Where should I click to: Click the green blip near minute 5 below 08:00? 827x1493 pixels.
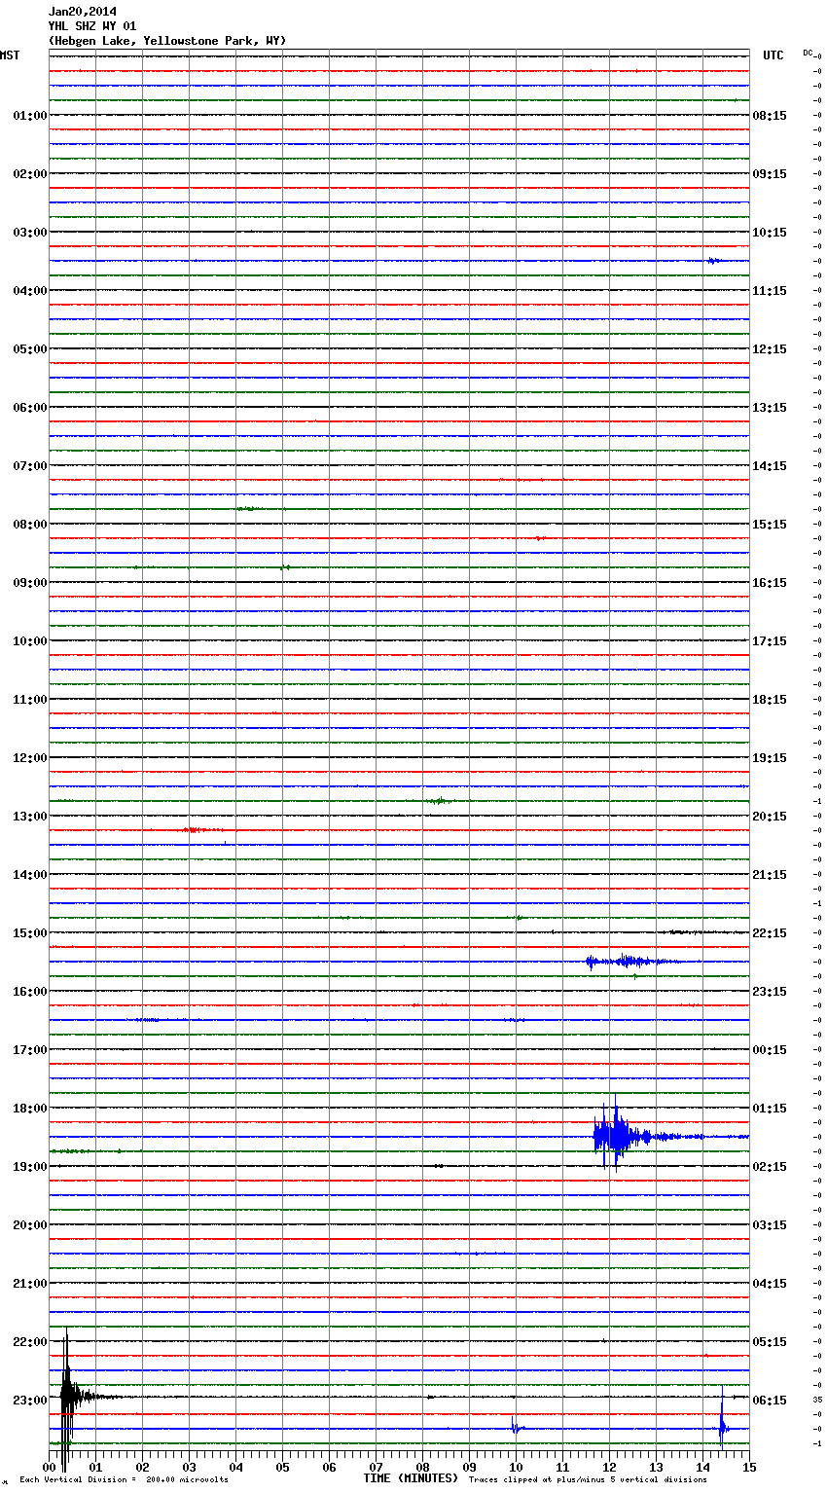pos(284,567)
